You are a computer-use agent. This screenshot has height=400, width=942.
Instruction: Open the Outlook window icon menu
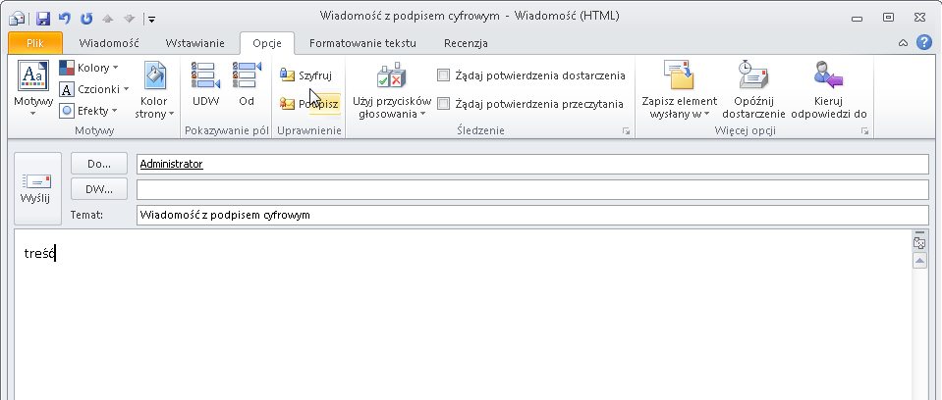pos(17,18)
